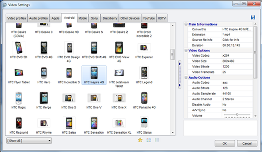
Task: Click the lower arrow on the panel splitter
Action: point(180,85)
